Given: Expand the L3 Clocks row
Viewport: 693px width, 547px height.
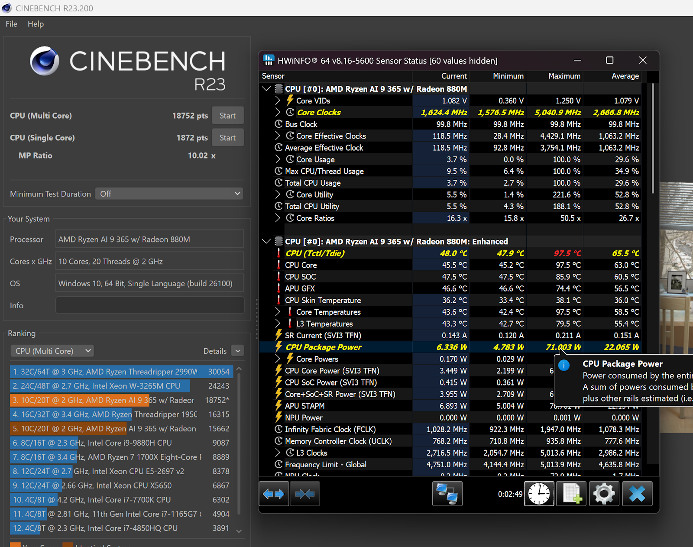Looking at the screenshot, I should coord(278,453).
